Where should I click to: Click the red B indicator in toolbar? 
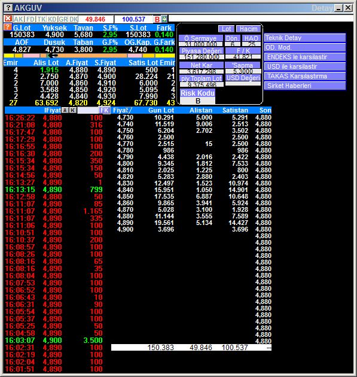coord(157,19)
